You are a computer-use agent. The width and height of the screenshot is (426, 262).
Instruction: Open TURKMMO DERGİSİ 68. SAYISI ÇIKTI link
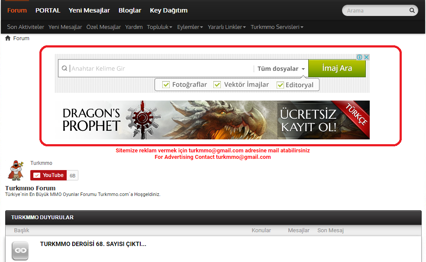[x=93, y=244]
